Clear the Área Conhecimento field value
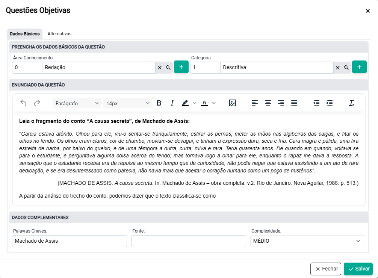378x278 pixels. pyautogui.click(x=160, y=68)
